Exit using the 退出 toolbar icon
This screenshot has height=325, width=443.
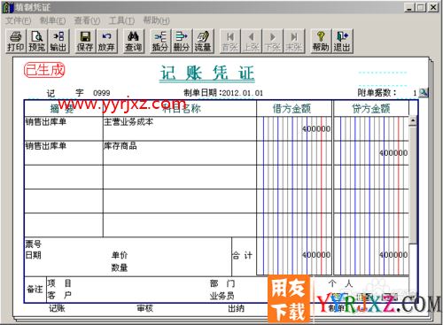point(342,41)
